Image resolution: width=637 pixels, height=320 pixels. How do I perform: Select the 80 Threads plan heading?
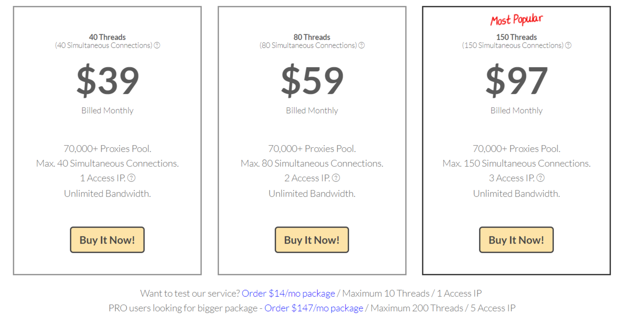[312, 37]
